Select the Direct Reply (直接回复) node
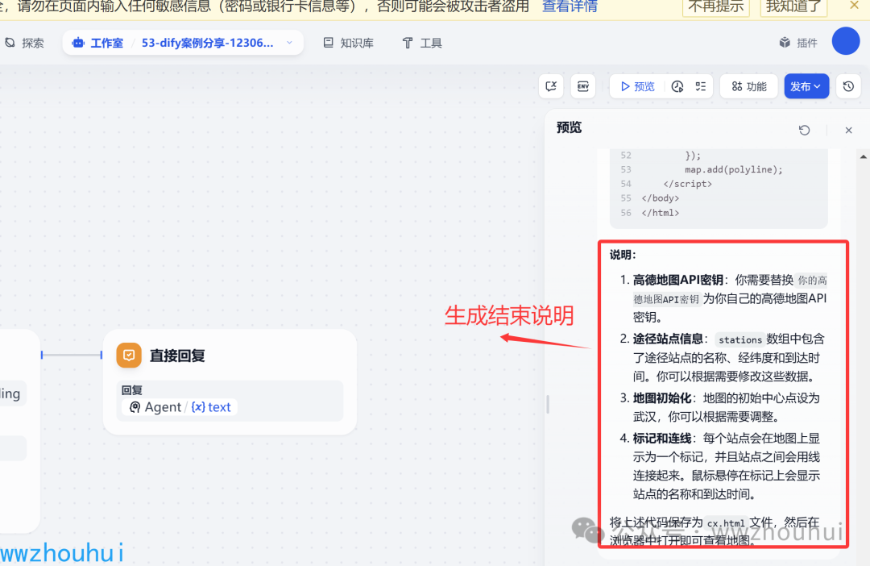Screen dimensions: 870x566 click(230, 381)
